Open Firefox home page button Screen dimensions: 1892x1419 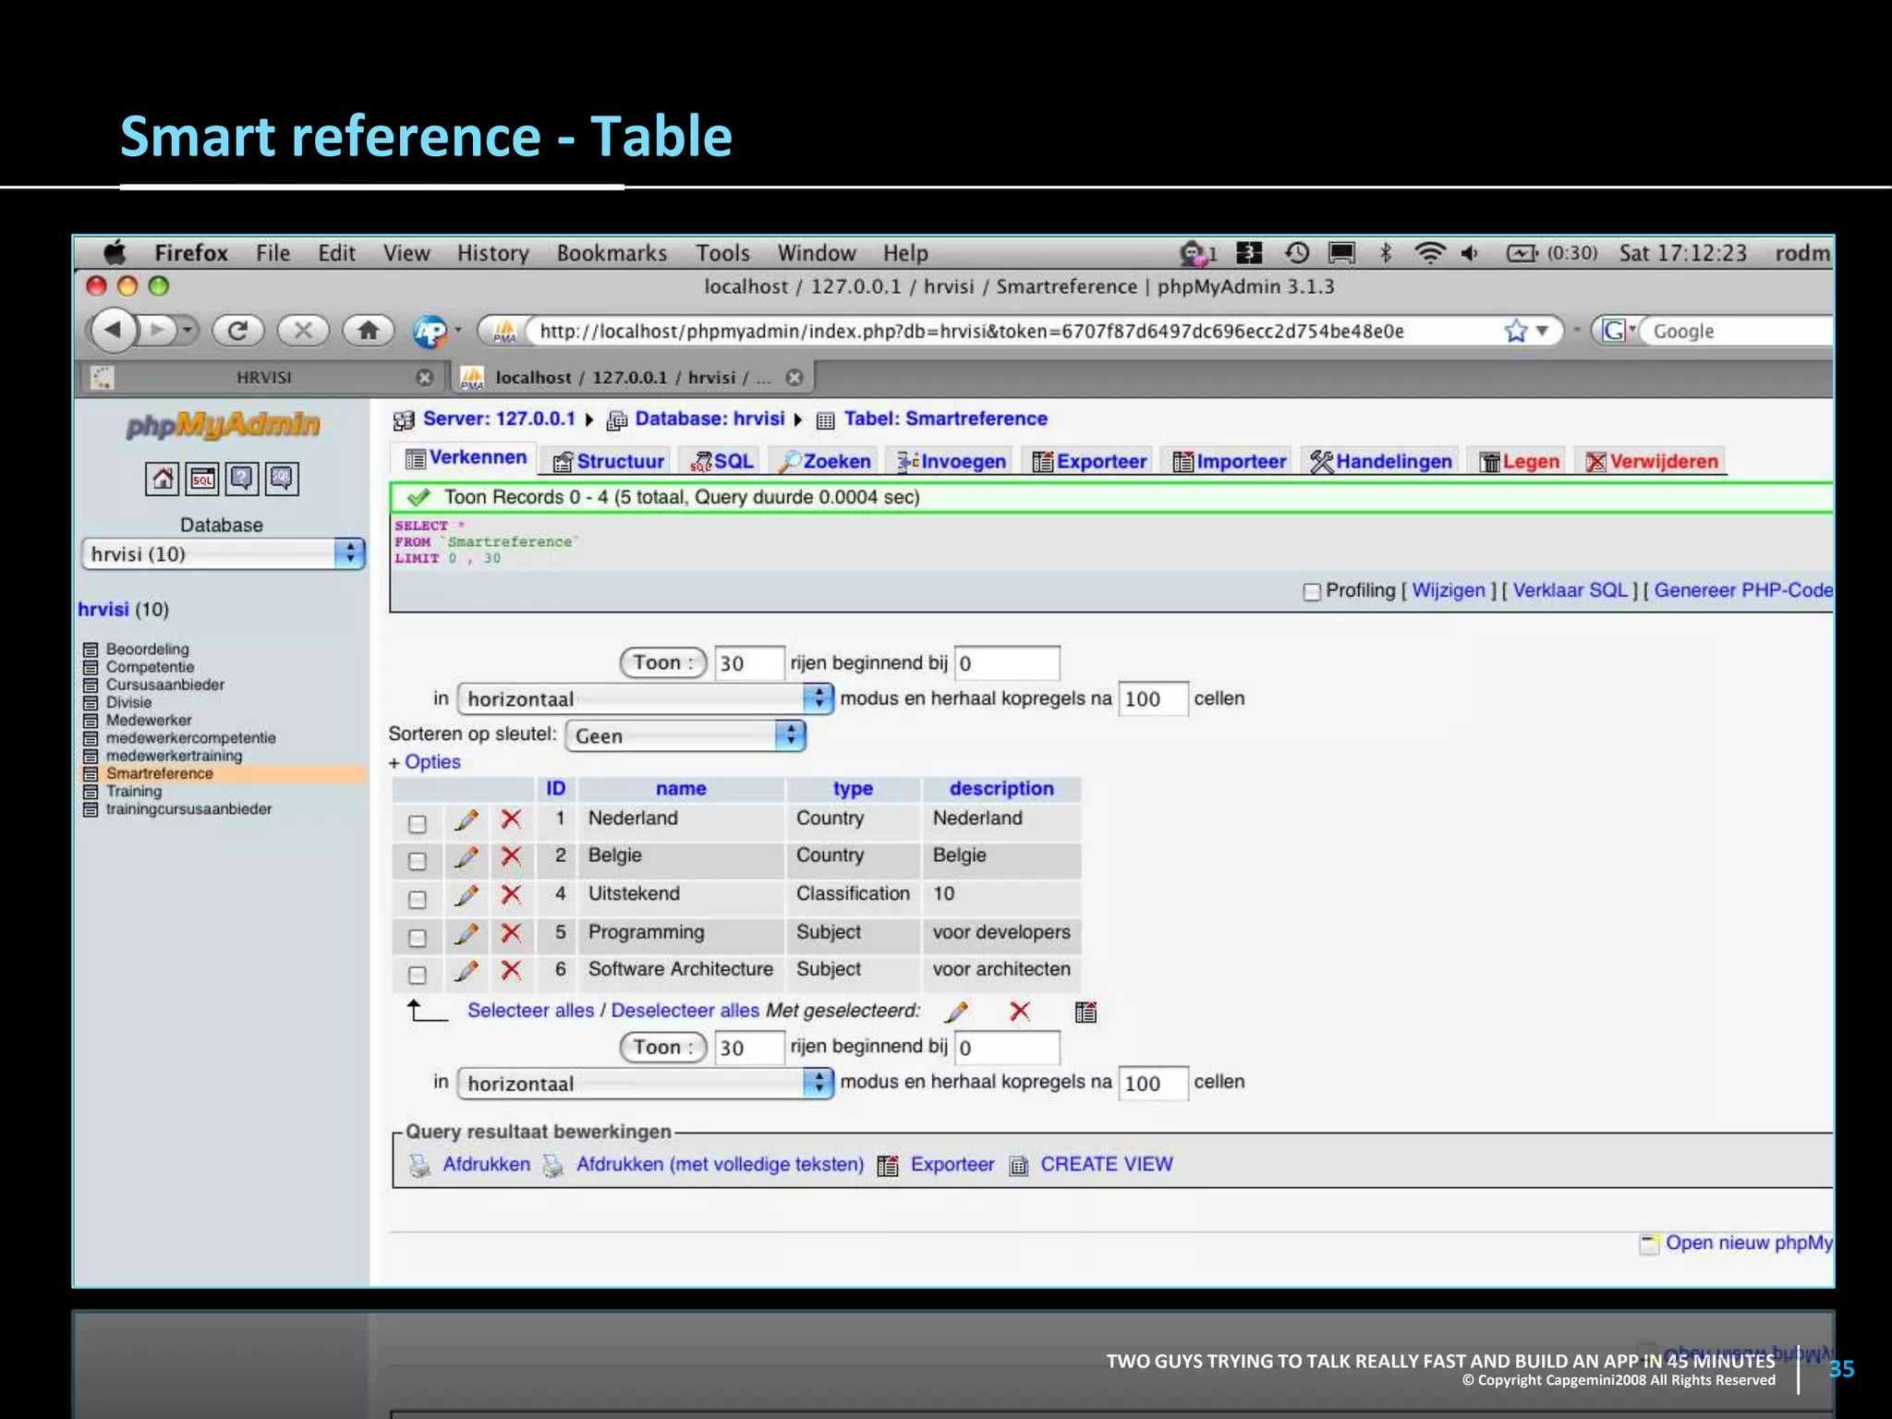[x=368, y=331]
